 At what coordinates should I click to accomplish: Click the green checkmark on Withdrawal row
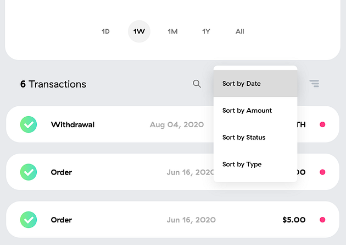click(x=29, y=124)
